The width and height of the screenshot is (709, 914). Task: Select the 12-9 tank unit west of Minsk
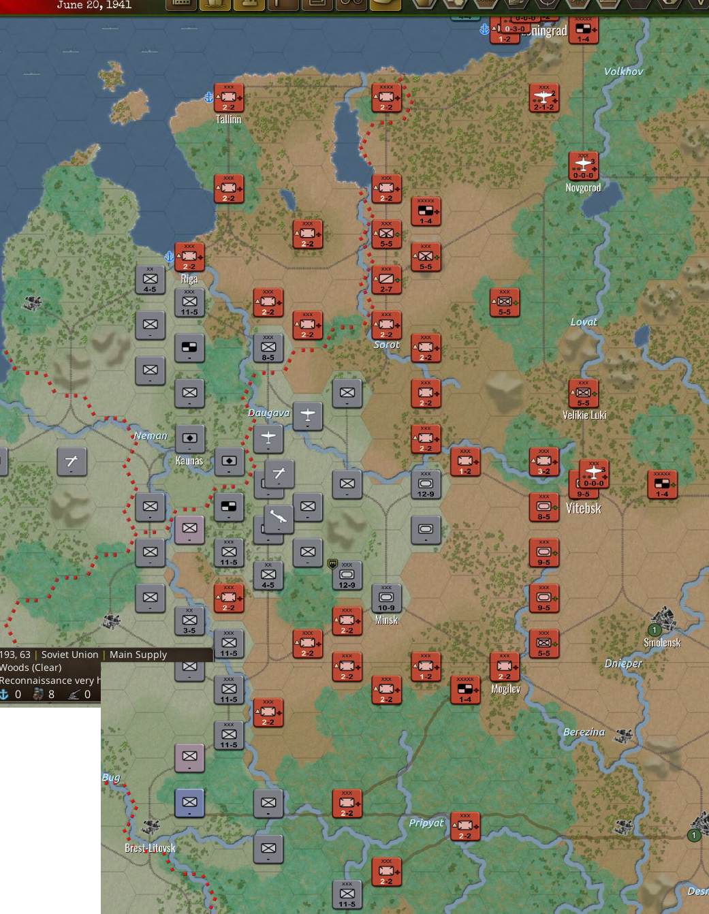pyautogui.click(x=347, y=574)
